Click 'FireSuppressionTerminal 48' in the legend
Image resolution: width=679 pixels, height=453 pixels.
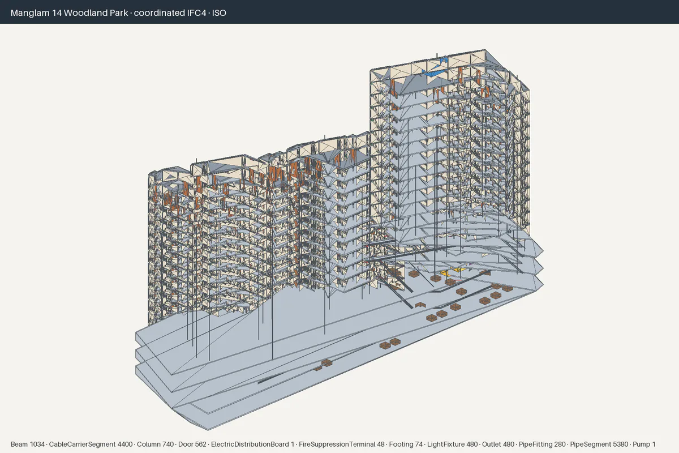pyautogui.click(x=342, y=445)
